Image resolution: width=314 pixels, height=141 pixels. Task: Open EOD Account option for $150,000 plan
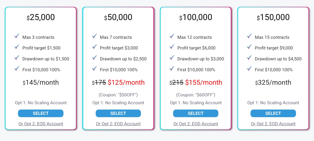coord(273,124)
